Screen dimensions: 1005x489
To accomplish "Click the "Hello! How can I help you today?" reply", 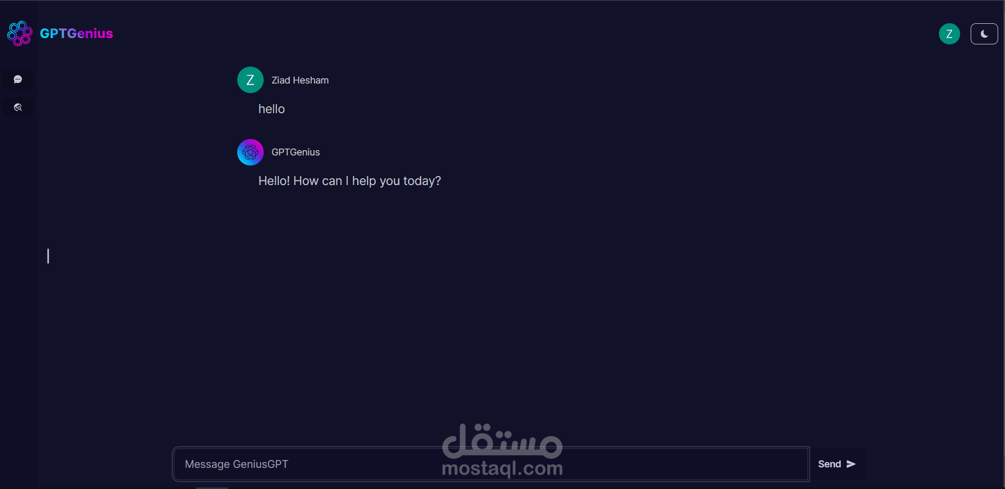I will point(350,181).
